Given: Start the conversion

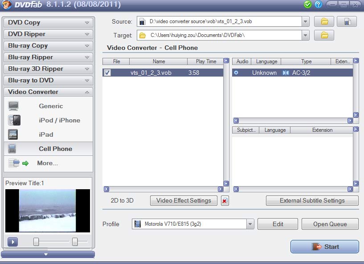Looking at the screenshot, I should point(324,247).
